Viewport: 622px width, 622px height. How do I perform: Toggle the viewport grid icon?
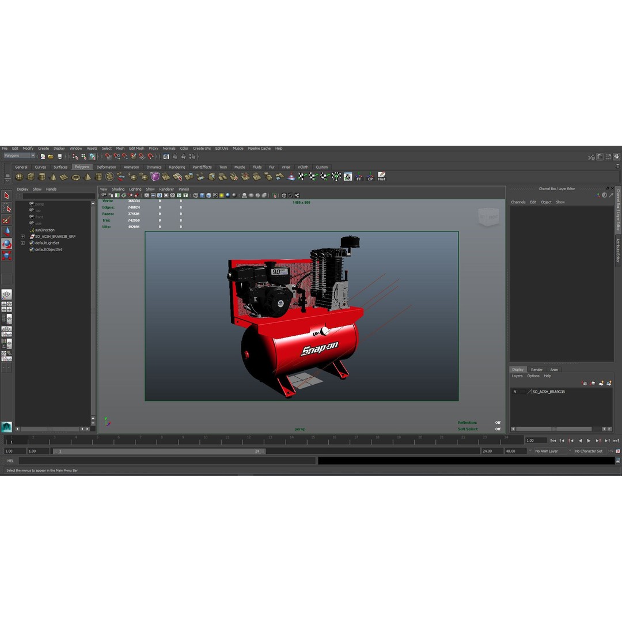pyautogui.click(x=146, y=196)
